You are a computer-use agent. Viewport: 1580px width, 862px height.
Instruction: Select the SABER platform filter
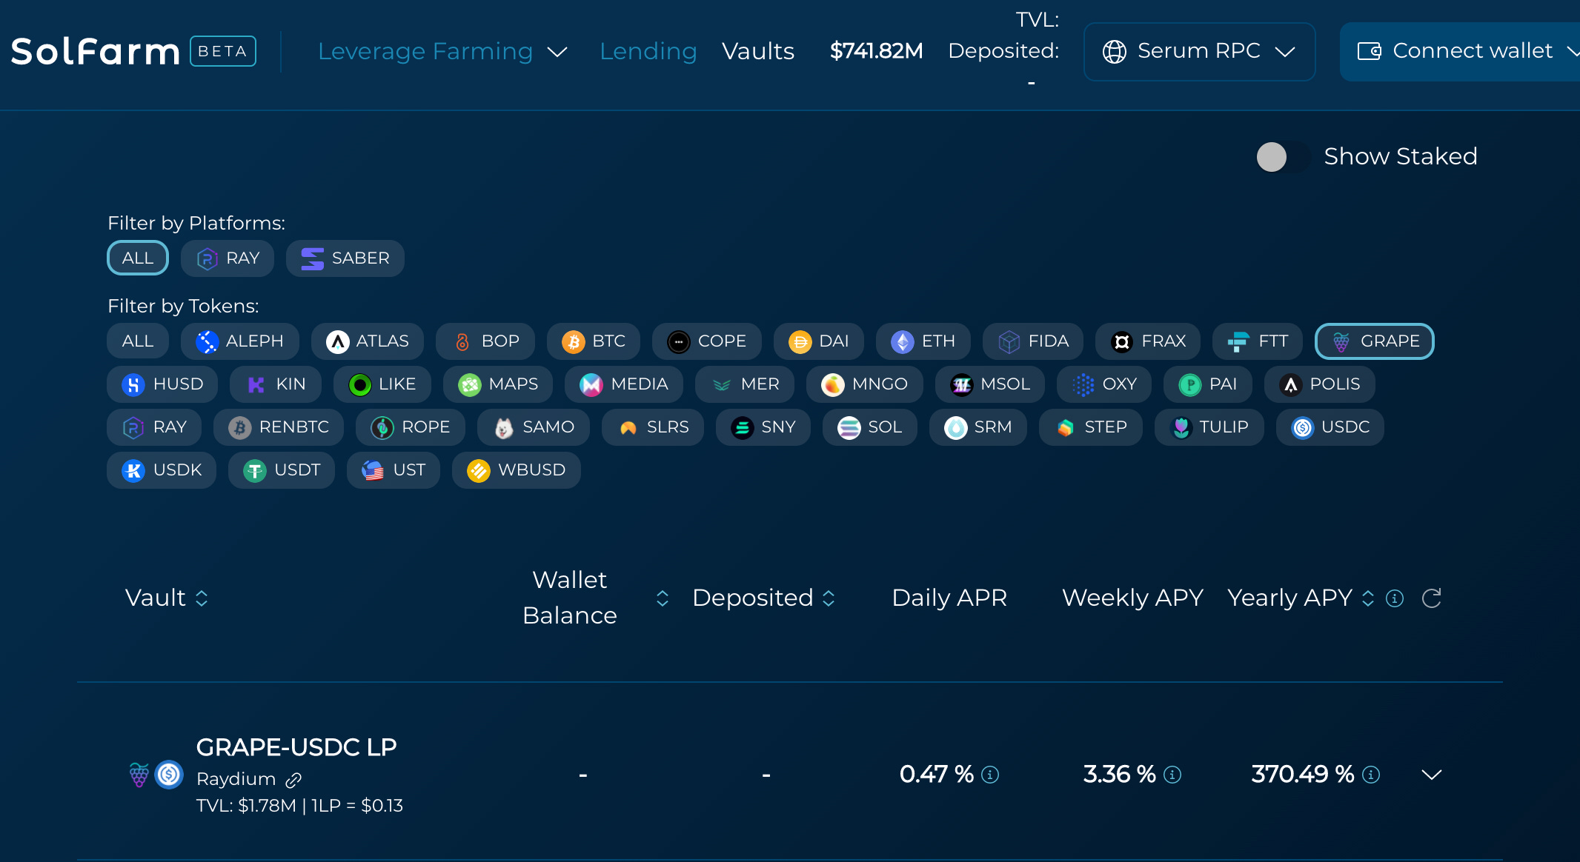point(345,258)
